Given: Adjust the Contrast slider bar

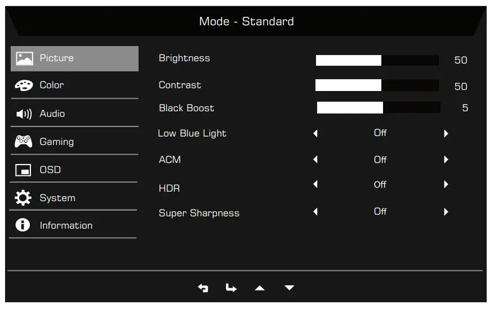Looking at the screenshot, I should coord(377,85).
